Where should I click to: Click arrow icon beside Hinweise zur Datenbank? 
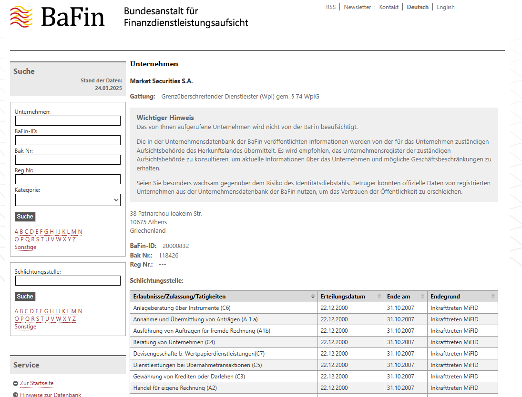(15, 395)
